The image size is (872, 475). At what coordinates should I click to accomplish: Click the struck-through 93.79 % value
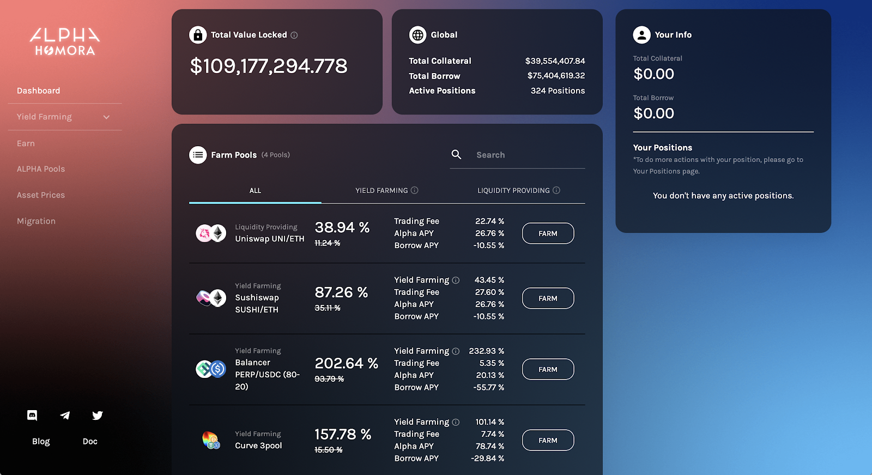(329, 379)
